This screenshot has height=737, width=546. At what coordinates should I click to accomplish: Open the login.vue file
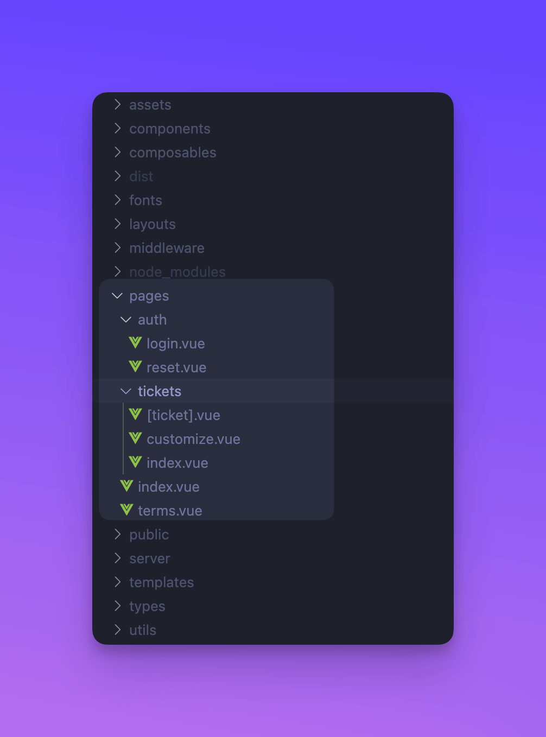click(x=175, y=344)
